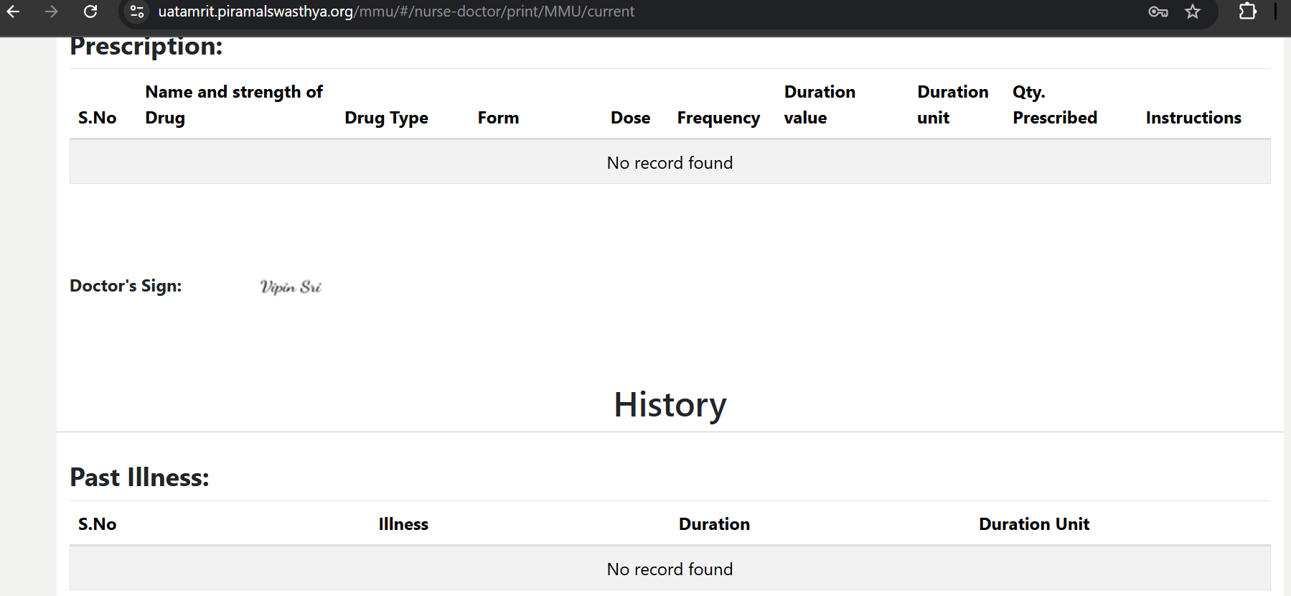Click the browser forward arrow

(51, 11)
